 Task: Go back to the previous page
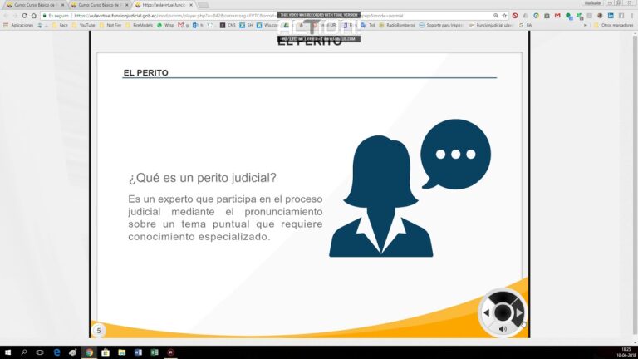coord(6,16)
